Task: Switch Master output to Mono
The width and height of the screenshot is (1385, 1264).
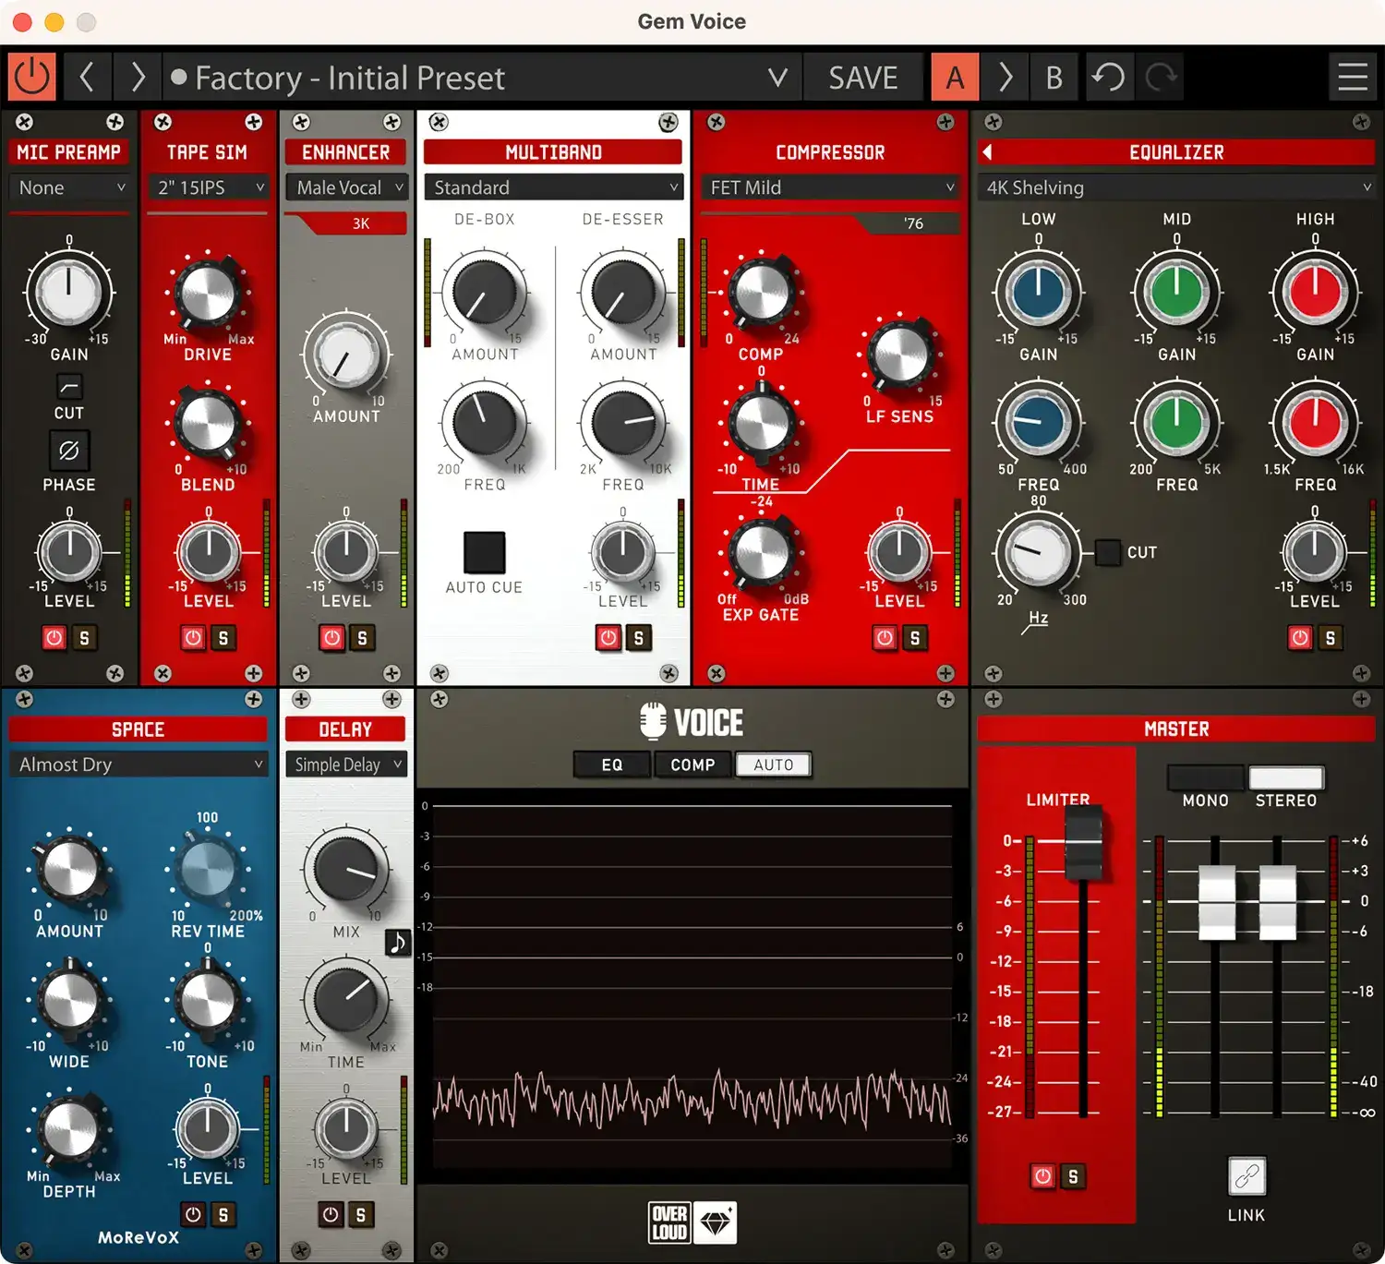Action: [x=1204, y=777]
